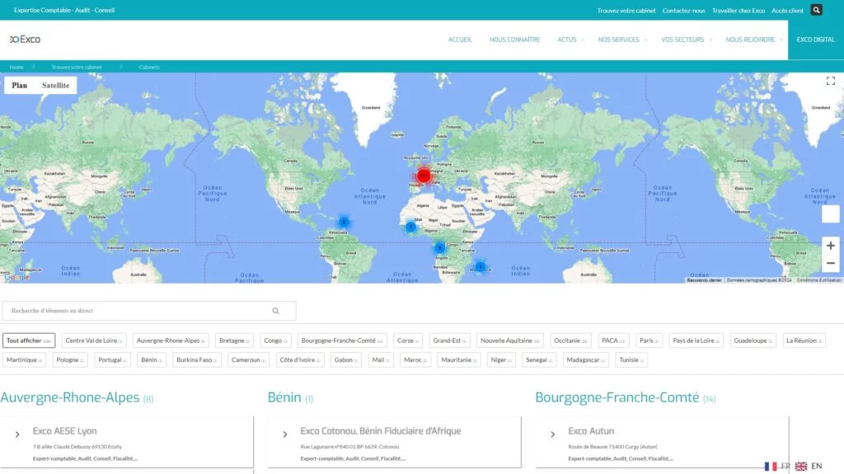
Task: Open NOUS CONNAÎTRE menu item
Action: [514, 40]
